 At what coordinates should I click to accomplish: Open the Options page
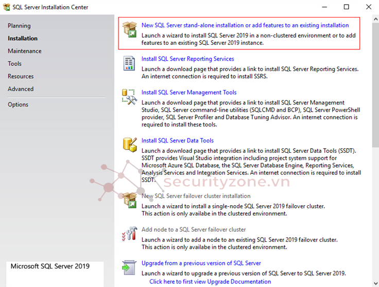tap(18, 104)
